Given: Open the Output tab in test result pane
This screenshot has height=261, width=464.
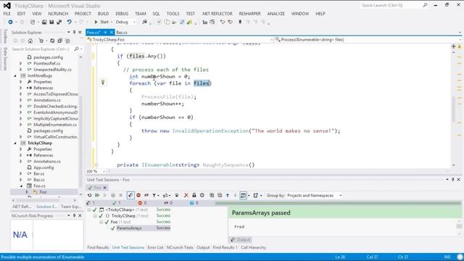Looking at the screenshot, I should coord(241,240).
